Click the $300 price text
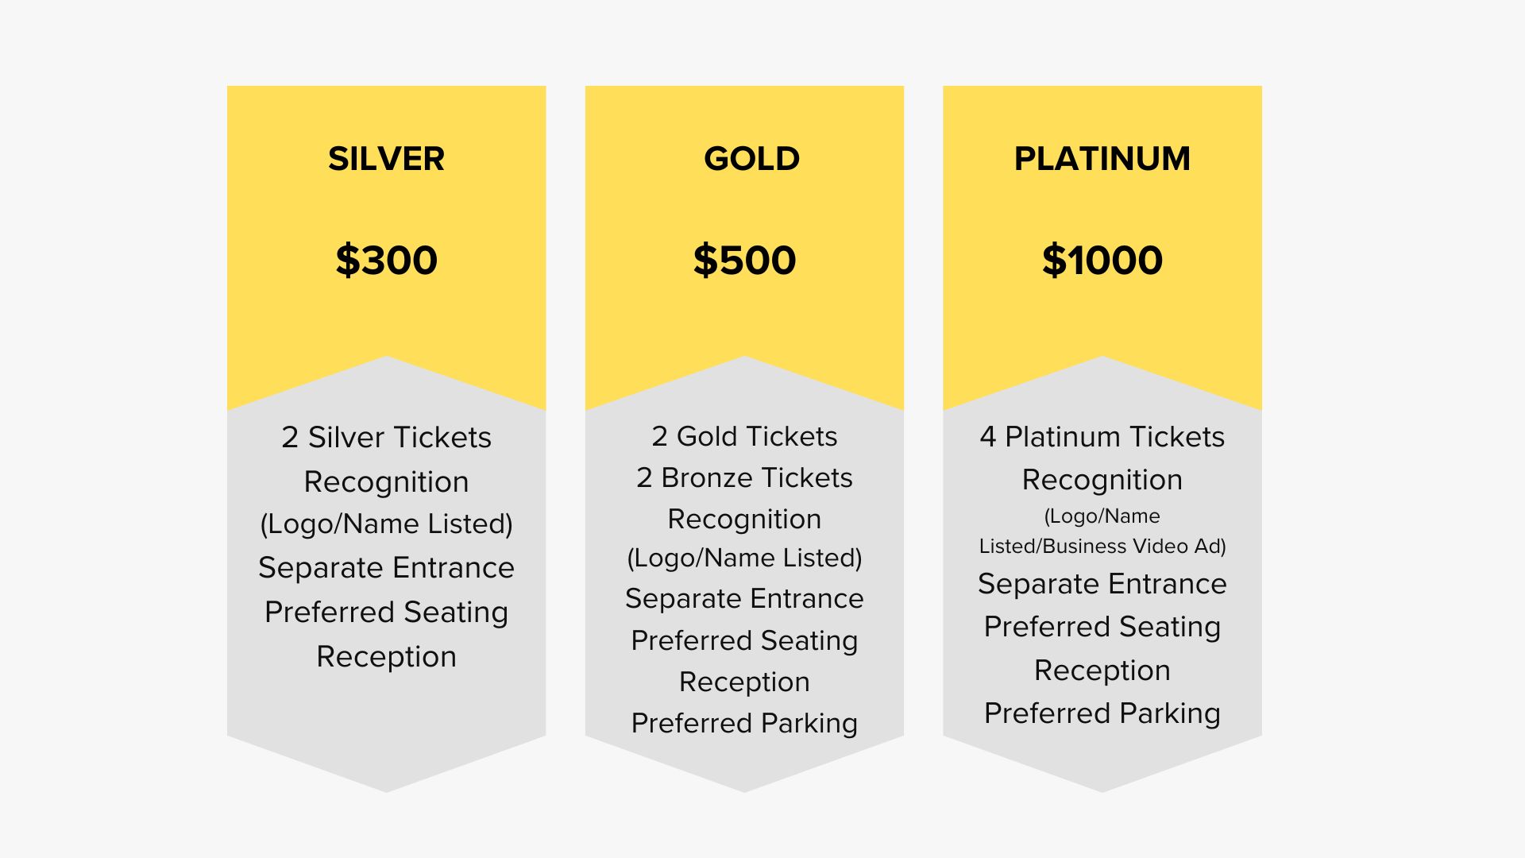This screenshot has height=858, width=1525. coord(386,260)
